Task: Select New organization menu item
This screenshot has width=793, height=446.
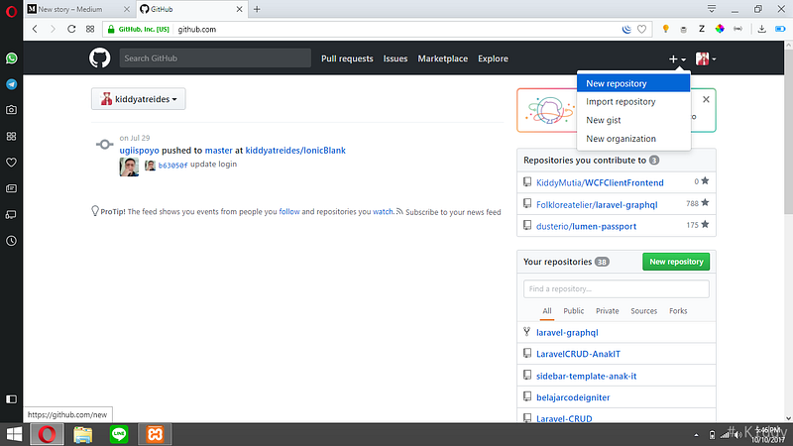Action: pyautogui.click(x=633, y=139)
